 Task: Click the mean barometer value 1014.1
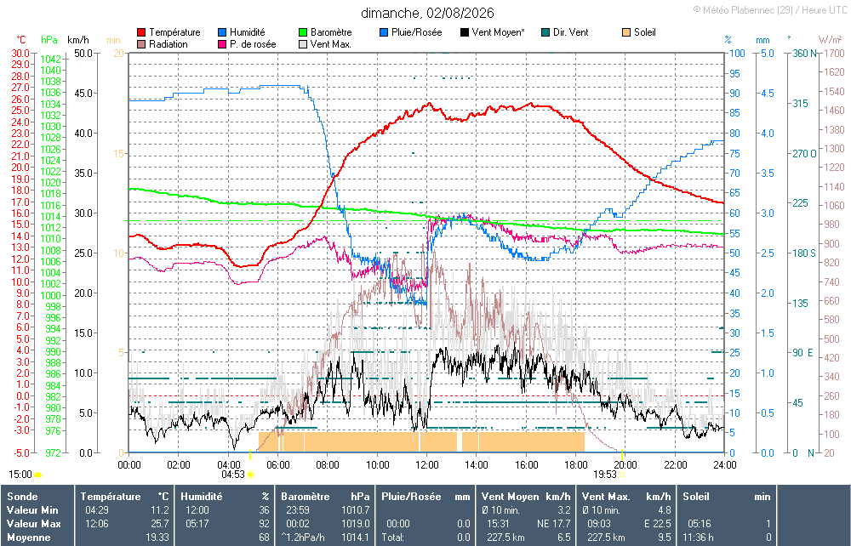coord(356,537)
